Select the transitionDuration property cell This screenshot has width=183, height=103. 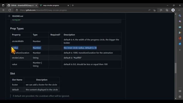coord(21,53)
